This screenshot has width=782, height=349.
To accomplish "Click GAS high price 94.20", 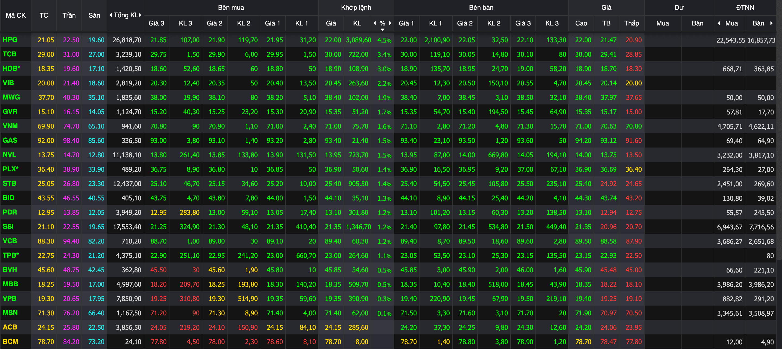I will 583,141.
